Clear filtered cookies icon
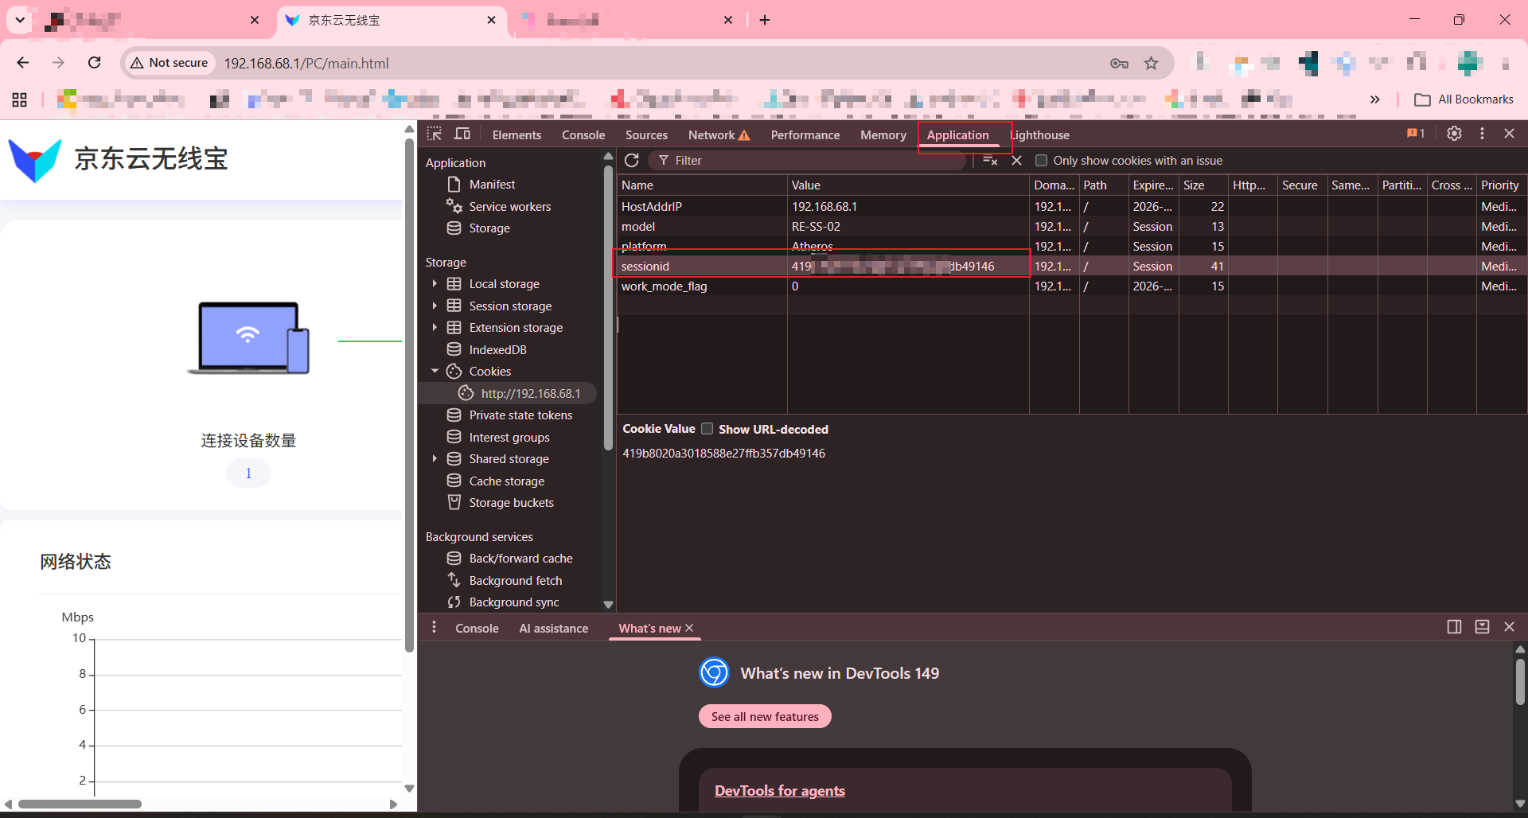 [990, 160]
